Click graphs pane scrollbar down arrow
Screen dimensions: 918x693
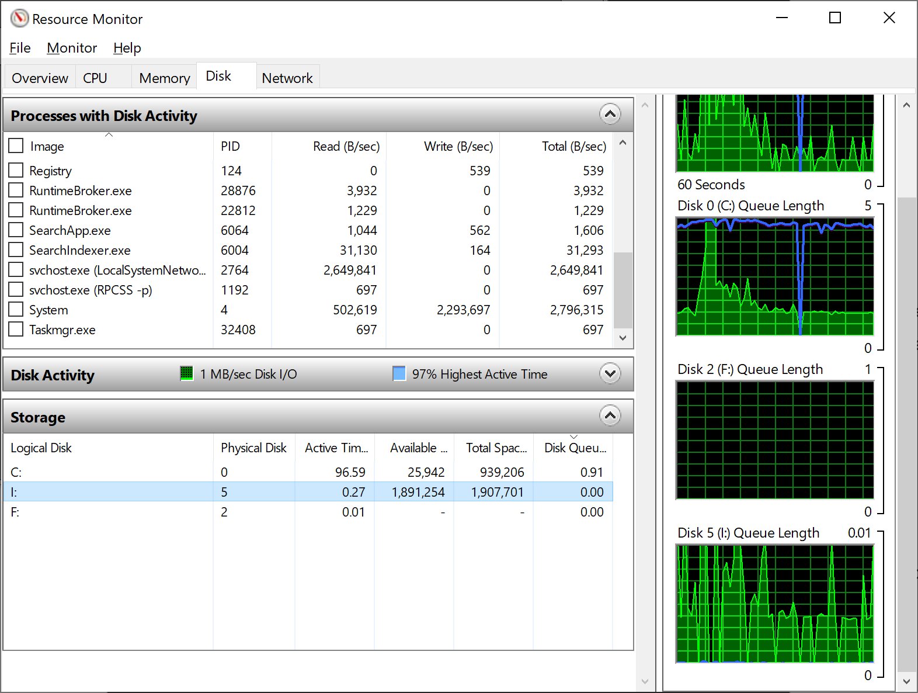(906, 681)
